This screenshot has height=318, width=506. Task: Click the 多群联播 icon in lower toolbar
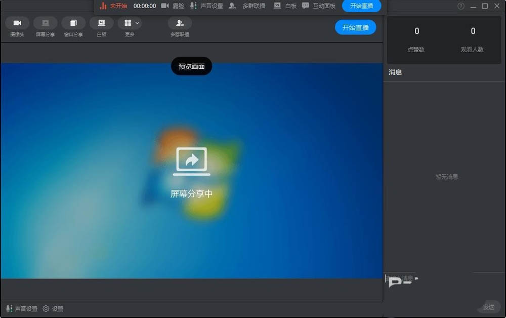click(x=180, y=23)
